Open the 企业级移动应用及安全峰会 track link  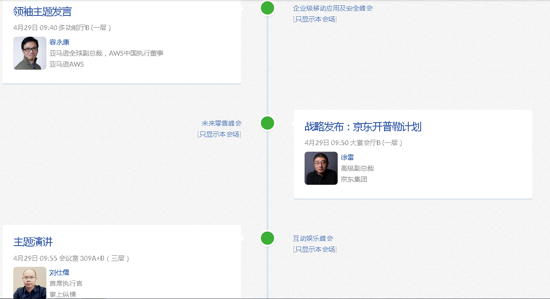[333, 8]
